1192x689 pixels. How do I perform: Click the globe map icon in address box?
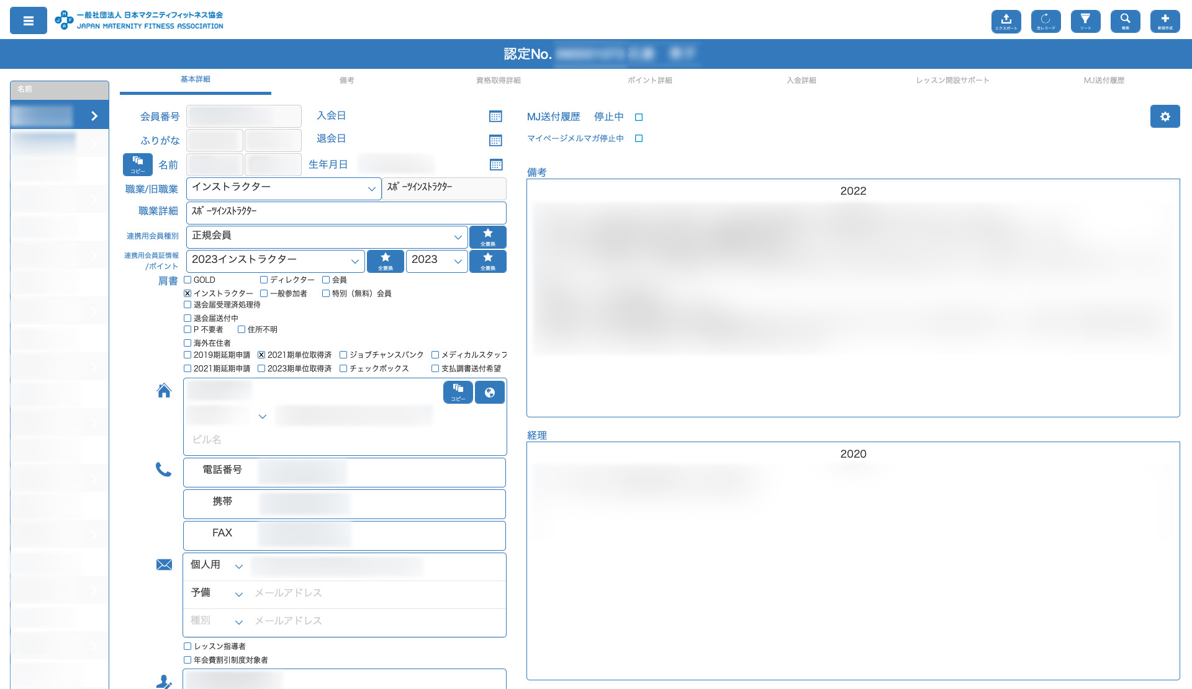tap(490, 393)
